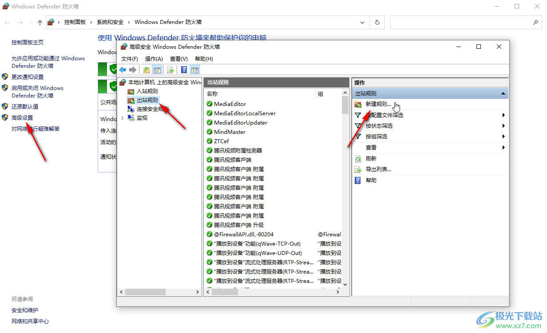Open submenu arrow for 按组筛选
The image size is (547, 333).
[503, 137]
